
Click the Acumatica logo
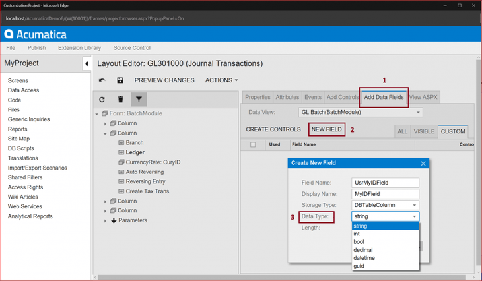(36, 34)
